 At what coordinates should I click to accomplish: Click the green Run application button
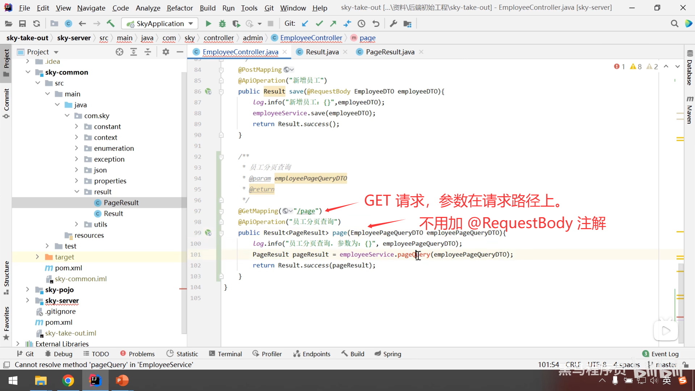pyautogui.click(x=208, y=24)
